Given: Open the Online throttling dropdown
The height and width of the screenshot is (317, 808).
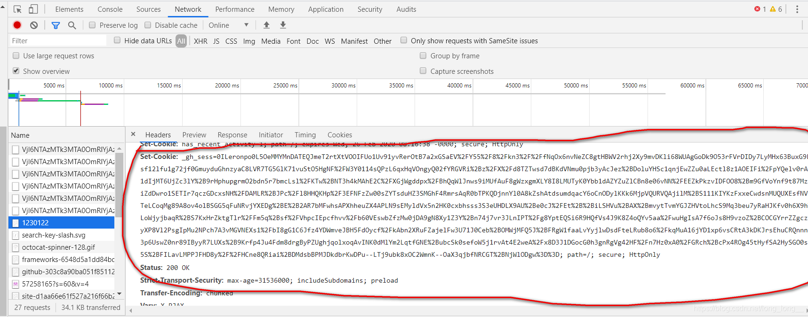Looking at the screenshot, I should (228, 25).
